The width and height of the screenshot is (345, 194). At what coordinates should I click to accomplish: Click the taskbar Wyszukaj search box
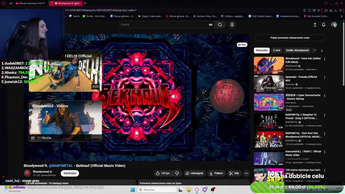point(157,190)
